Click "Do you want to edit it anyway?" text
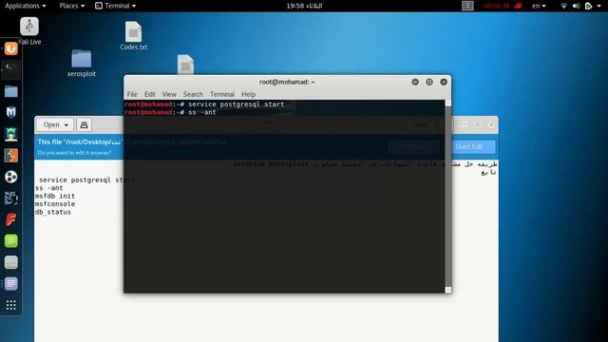This screenshot has height=342, width=608. [x=74, y=153]
